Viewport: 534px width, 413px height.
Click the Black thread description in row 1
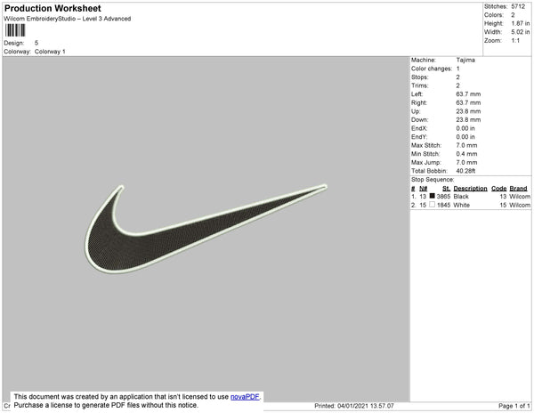[461, 197]
